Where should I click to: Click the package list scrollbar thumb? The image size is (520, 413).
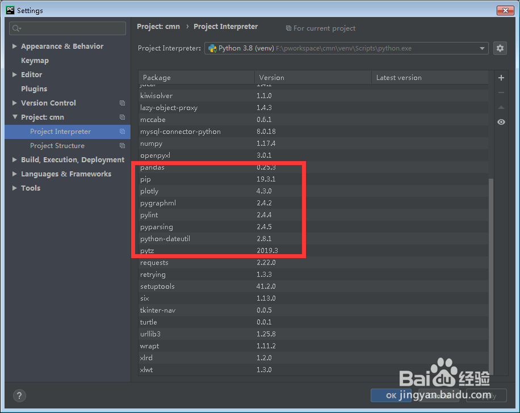[491, 276]
